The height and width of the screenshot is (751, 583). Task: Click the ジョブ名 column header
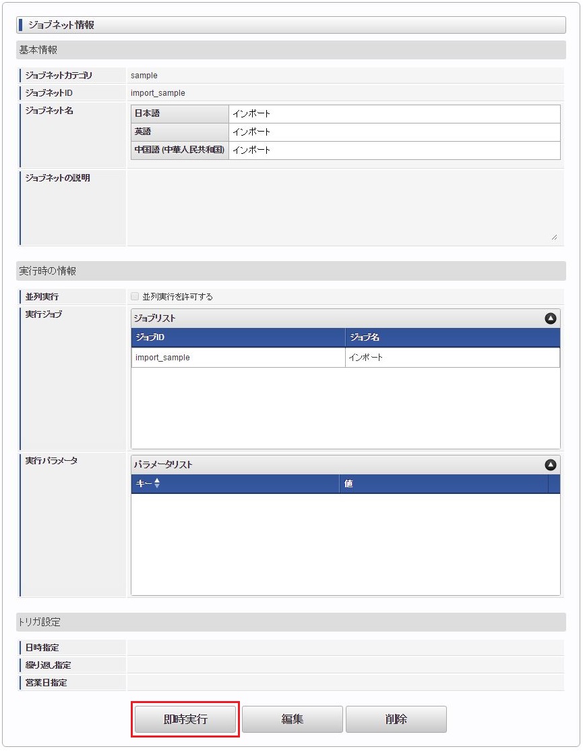tap(452, 337)
